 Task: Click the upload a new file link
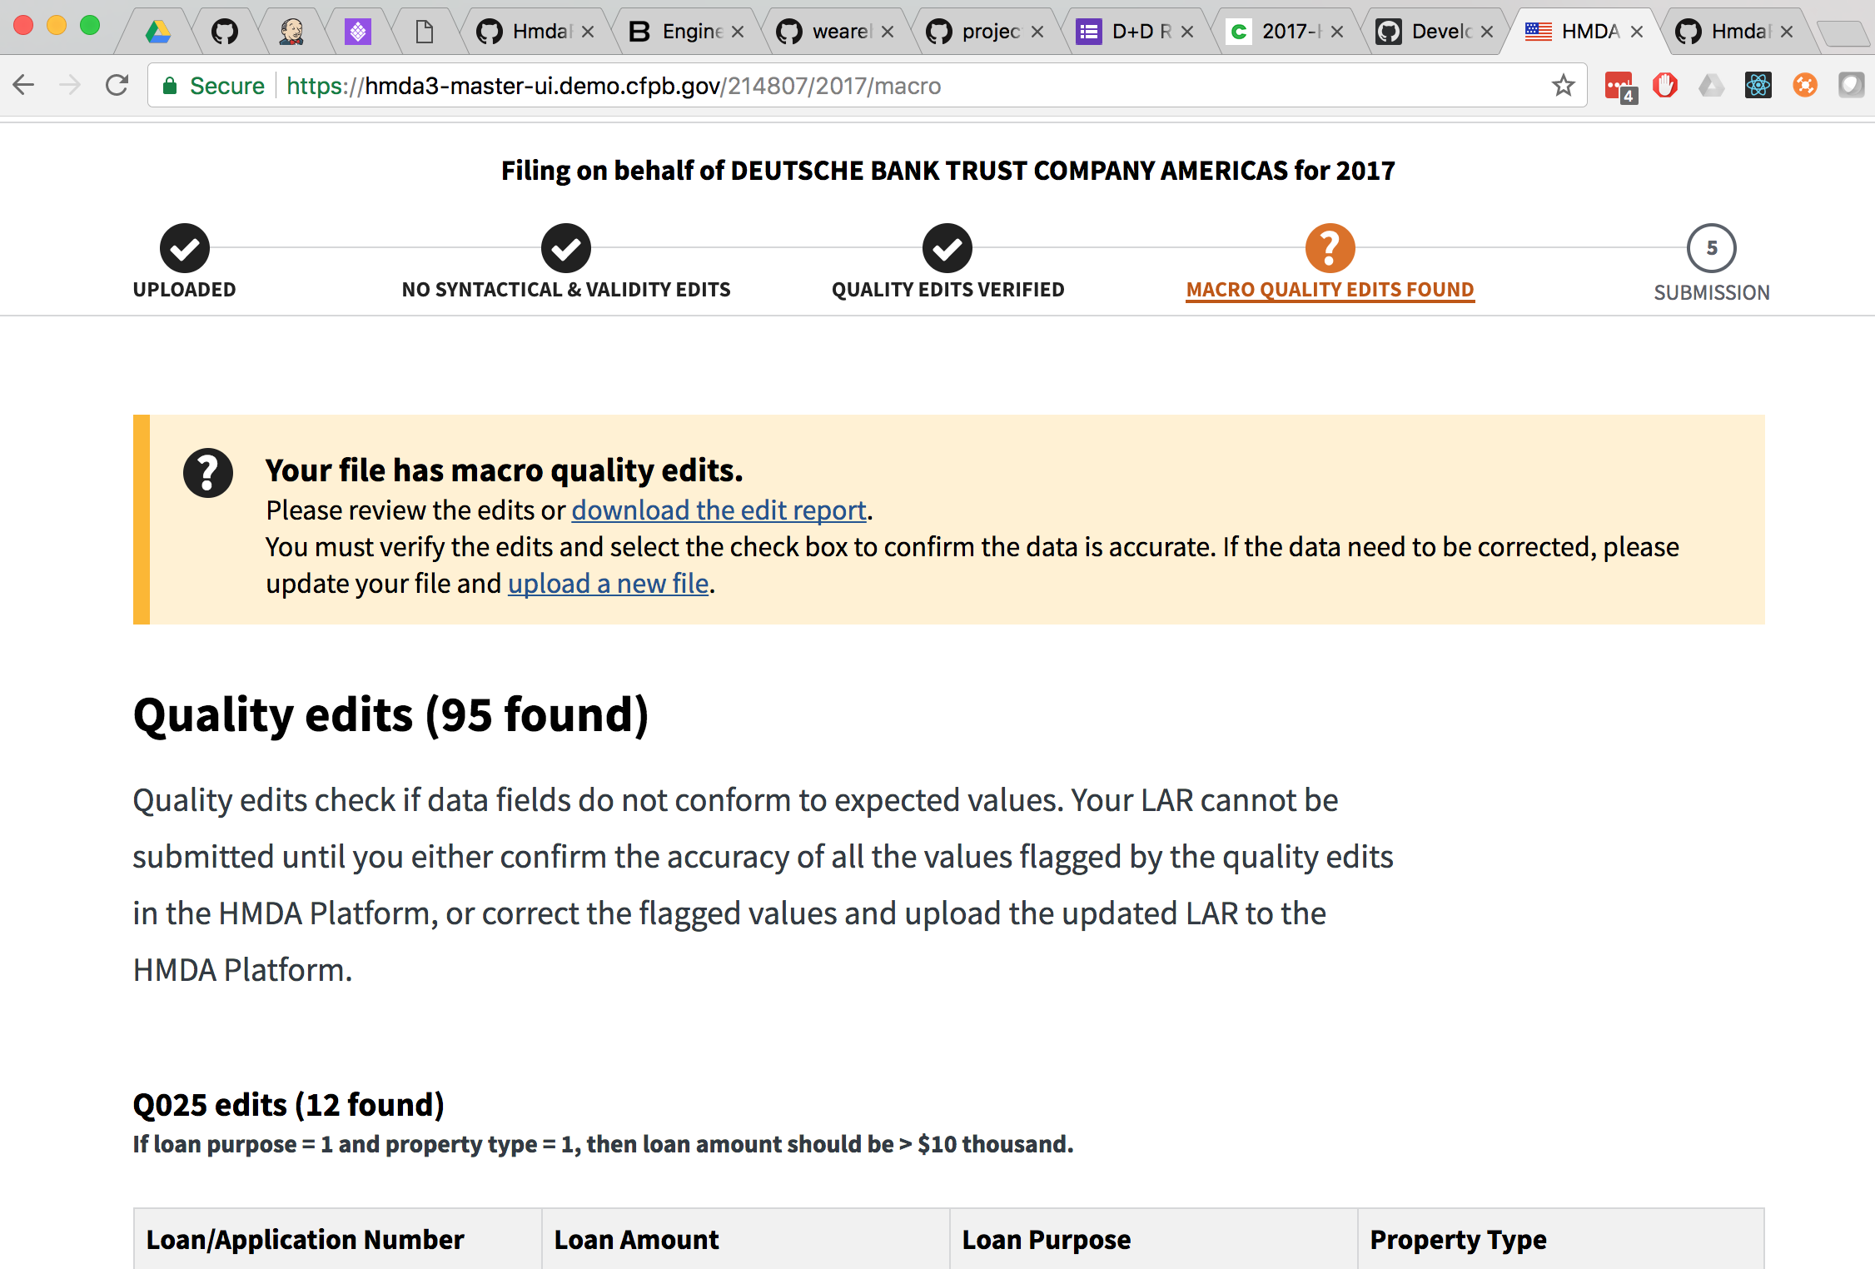(x=608, y=583)
